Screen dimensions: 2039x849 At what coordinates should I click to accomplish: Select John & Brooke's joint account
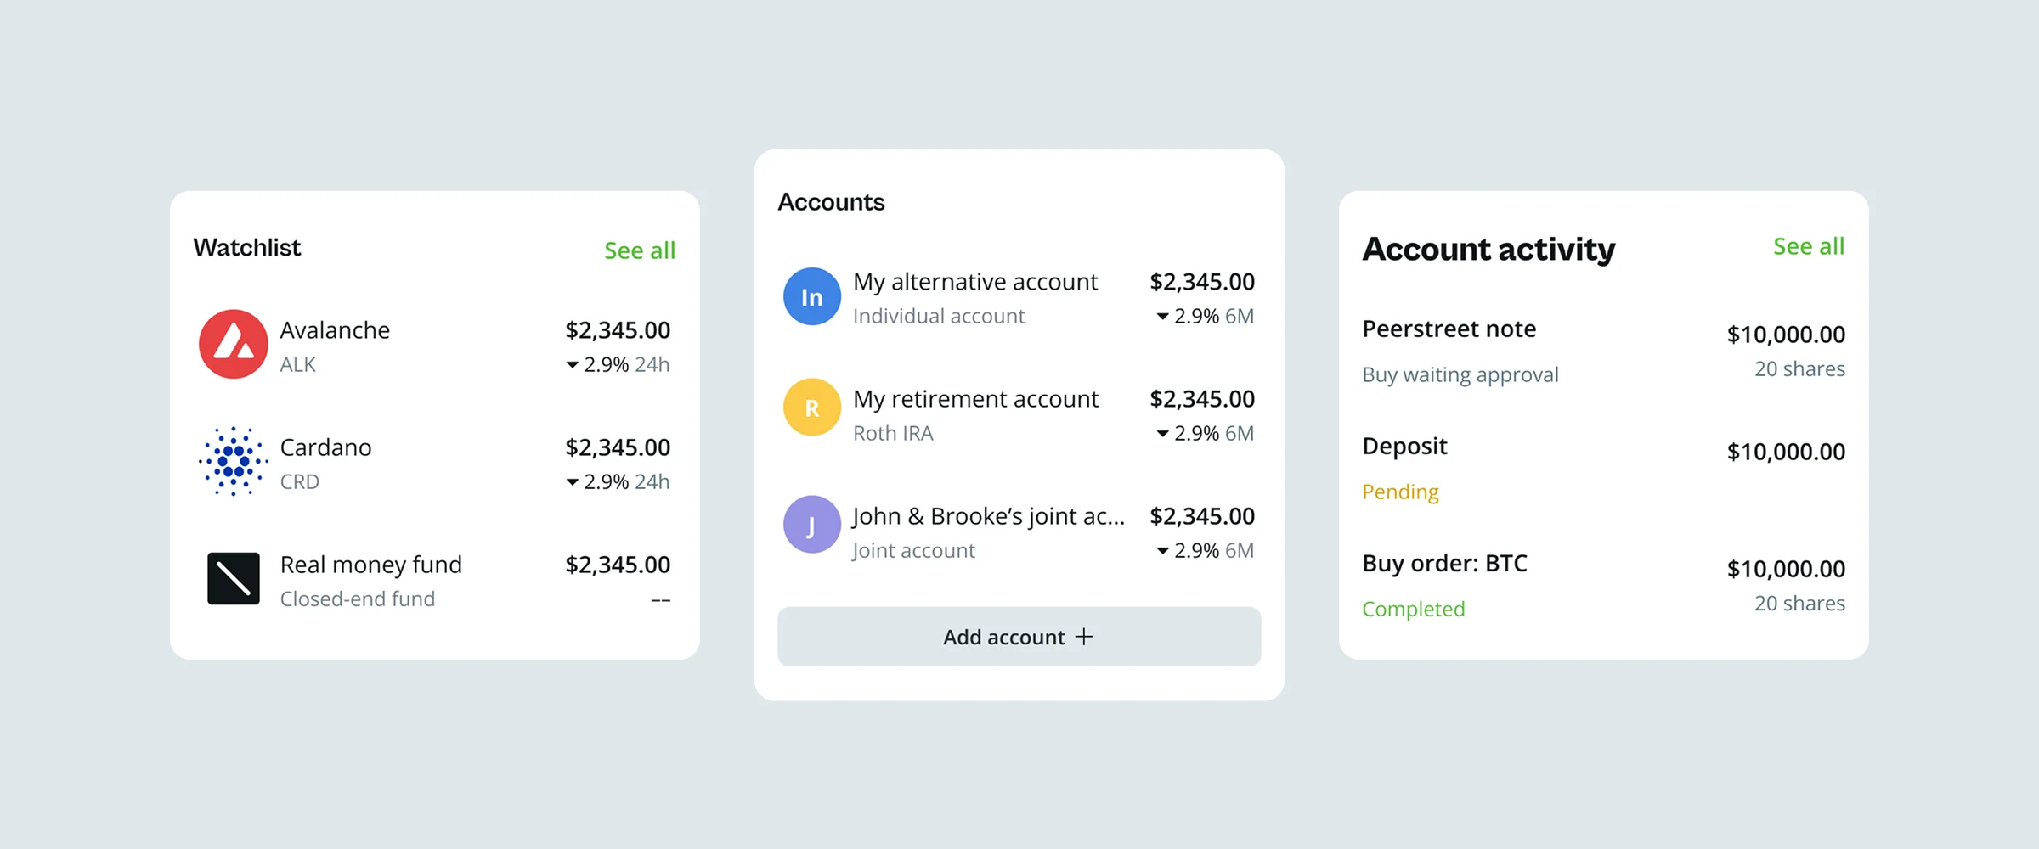988,516
